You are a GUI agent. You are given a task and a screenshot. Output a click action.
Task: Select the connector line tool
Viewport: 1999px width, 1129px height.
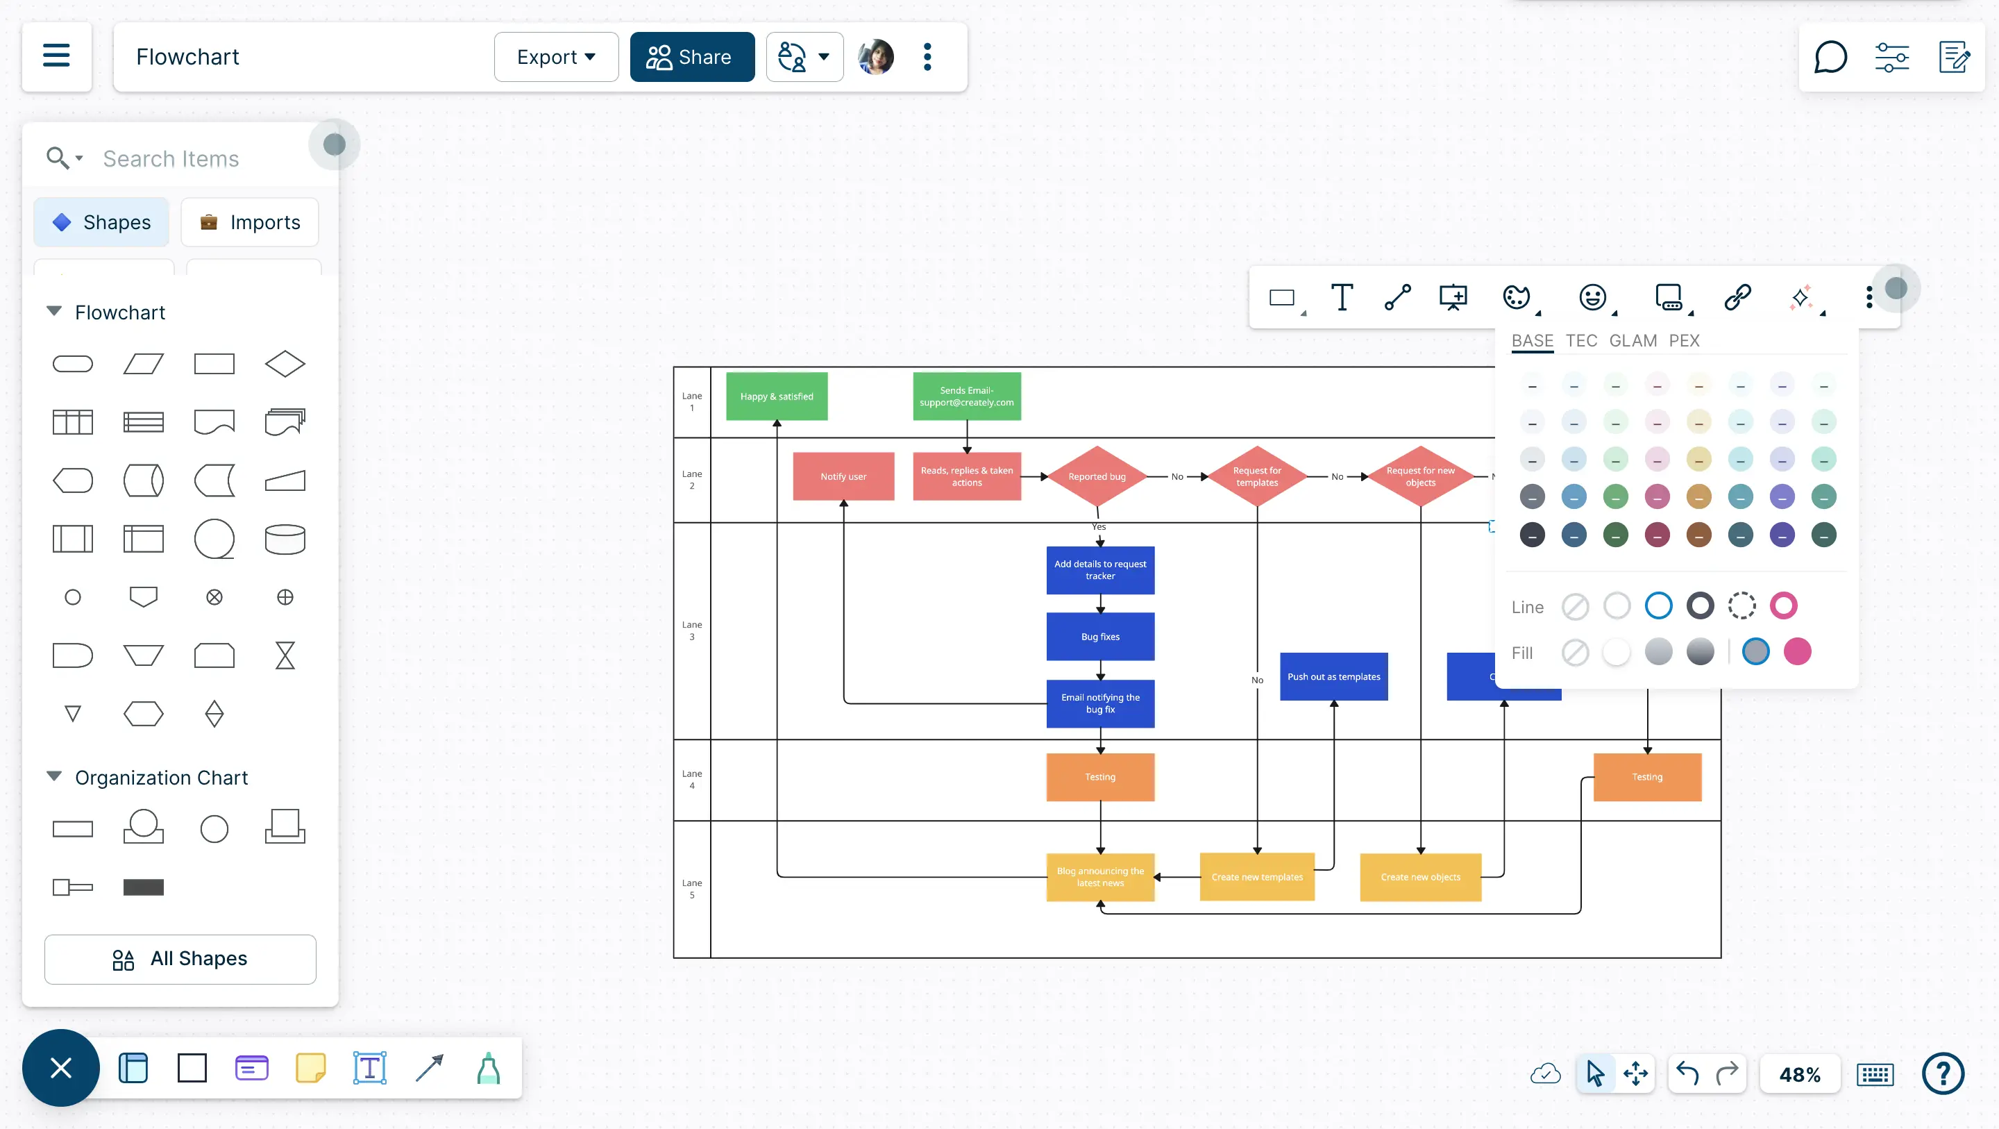1398,296
